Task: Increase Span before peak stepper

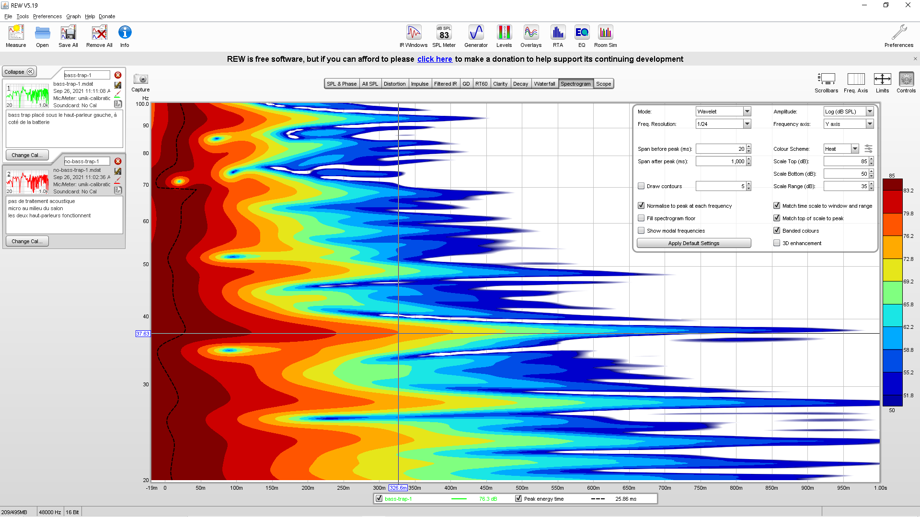Action: tap(749, 146)
